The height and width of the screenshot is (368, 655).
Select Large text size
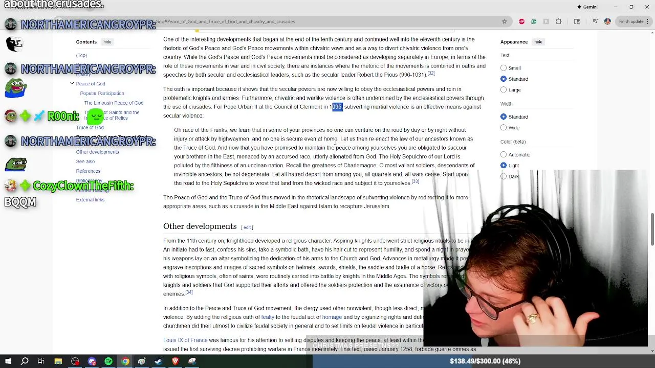point(504,90)
